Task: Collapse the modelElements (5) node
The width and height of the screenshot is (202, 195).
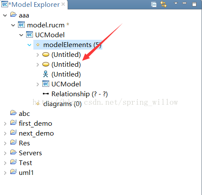Action: (x=30, y=45)
